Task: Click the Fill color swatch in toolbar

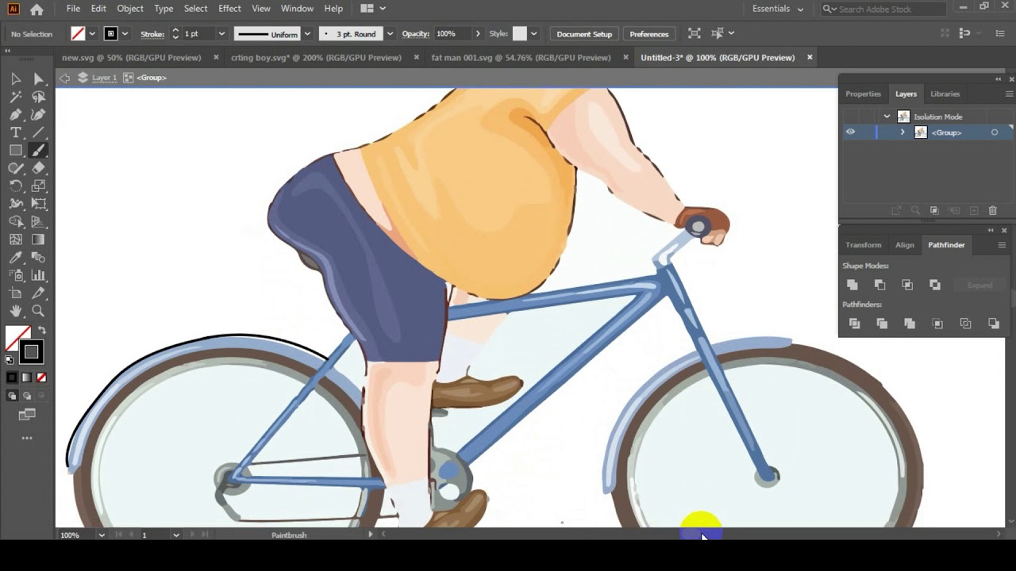Action: point(16,339)
